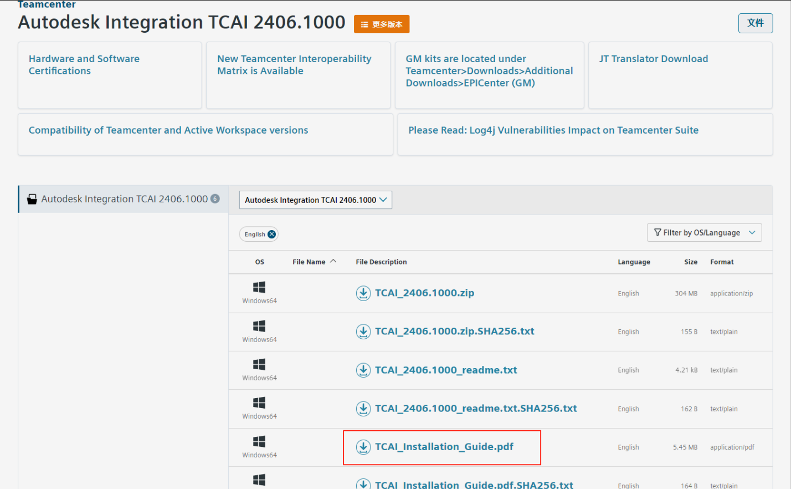Viewport: 791px width, 489px height.
Task: Click the Autodesk Integration TCAI 2406.1000 page title
Action: pyautogui.click(x=182, y=22)
